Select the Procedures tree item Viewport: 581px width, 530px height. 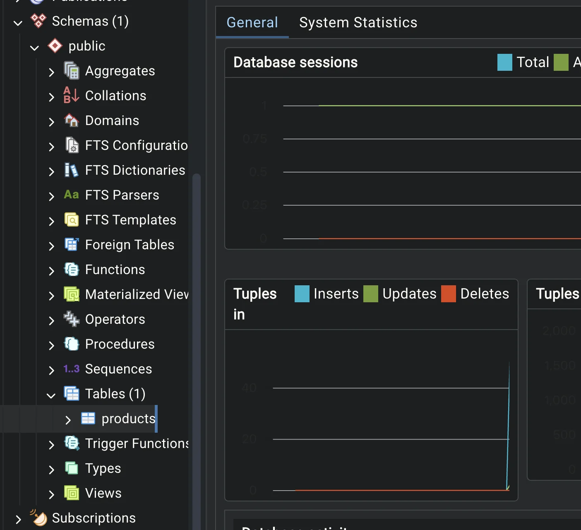pos(120,344)
